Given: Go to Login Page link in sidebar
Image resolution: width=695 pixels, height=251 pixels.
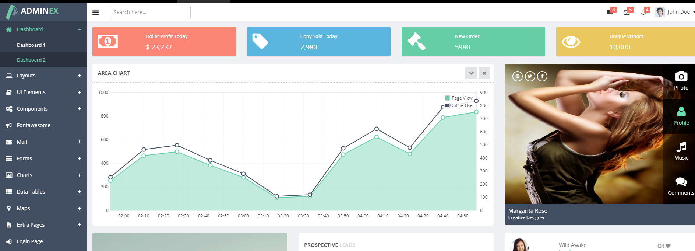Looking at the screenshot, I should pos(30,241).
